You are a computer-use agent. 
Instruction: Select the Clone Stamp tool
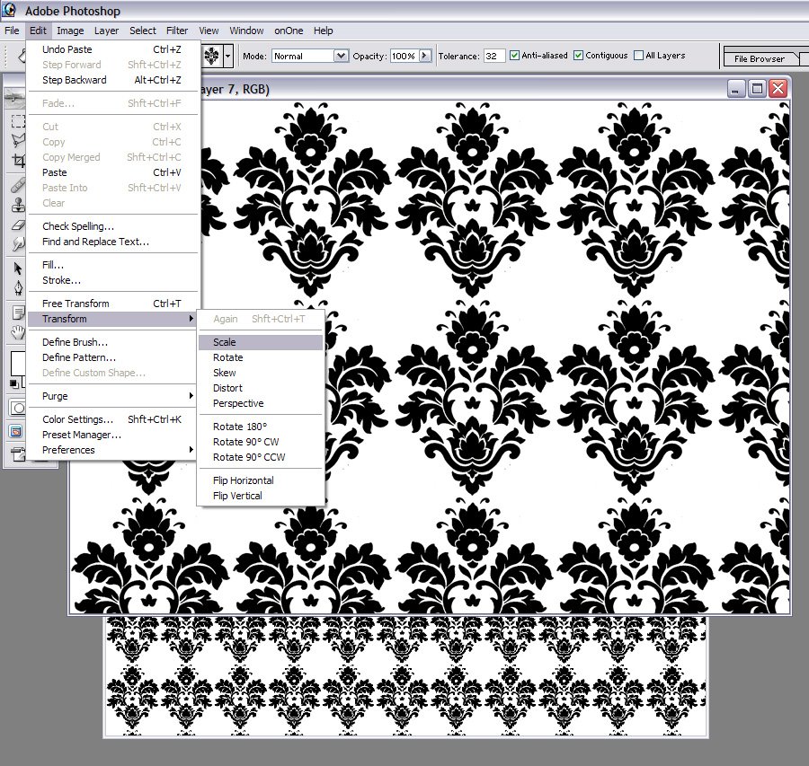18,205
